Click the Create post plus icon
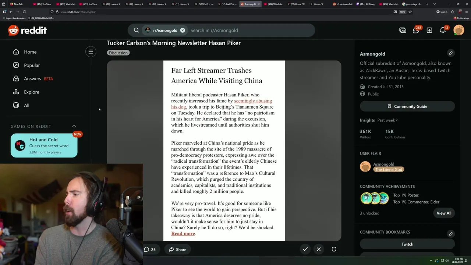The width and height of the screenshot is (471, 265). pyautogui.click(x=429, y=30)
